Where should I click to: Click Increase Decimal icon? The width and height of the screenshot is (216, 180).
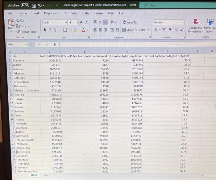pyautogui.click(x=176, y=30)
